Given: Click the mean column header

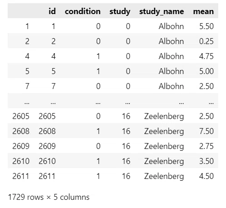Looking at the screenshot, I should pos(203,11).
